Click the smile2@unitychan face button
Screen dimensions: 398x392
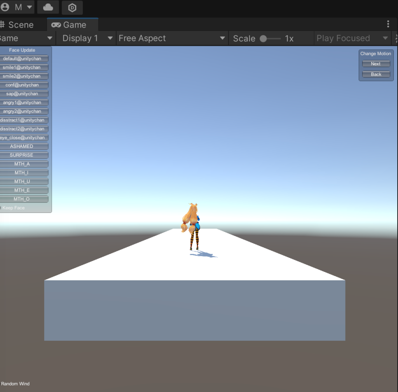click(x=24, y=76)
